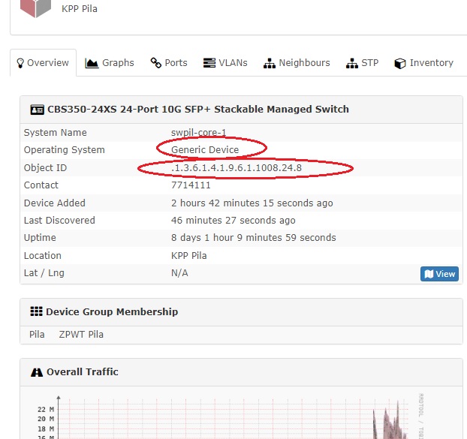Show the Inventory tab

[424, 63]
